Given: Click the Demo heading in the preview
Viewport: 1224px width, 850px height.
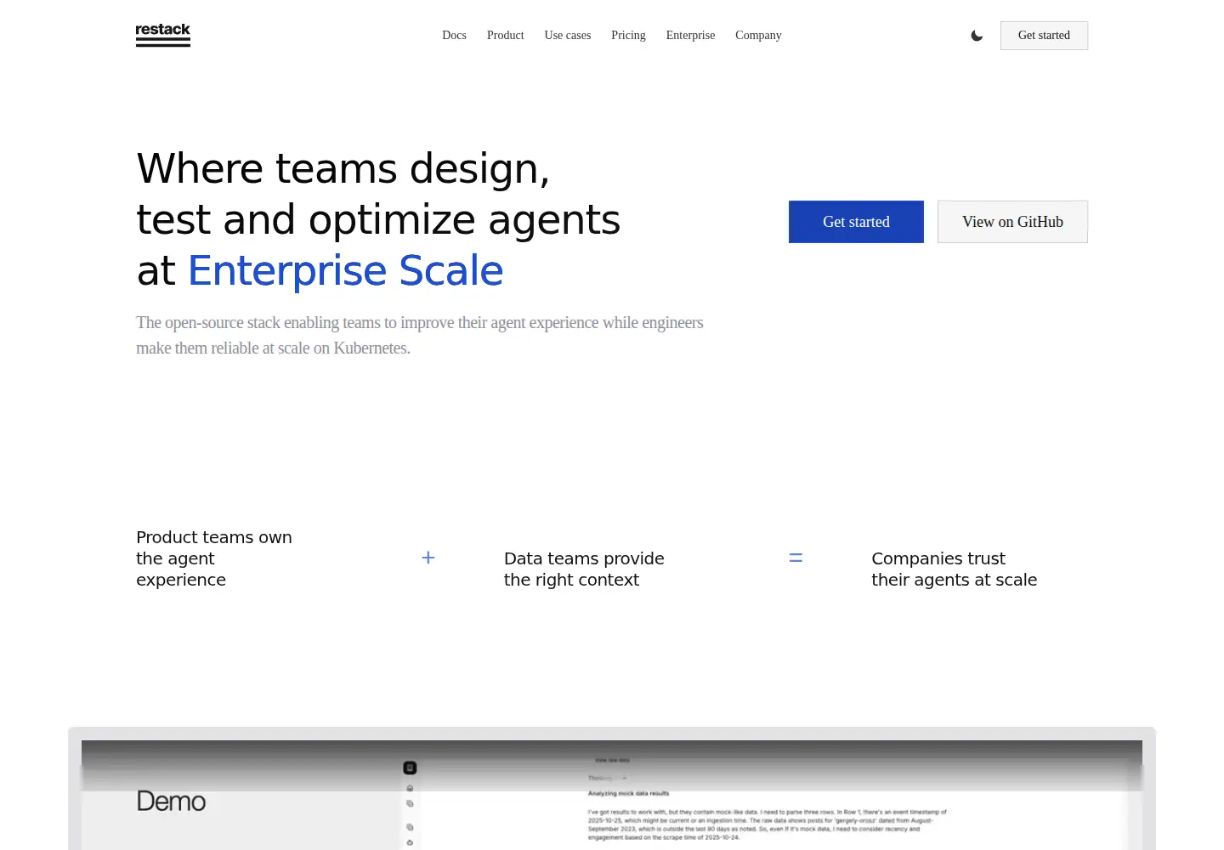Looking at the screenshot, I should coord(171,802).
